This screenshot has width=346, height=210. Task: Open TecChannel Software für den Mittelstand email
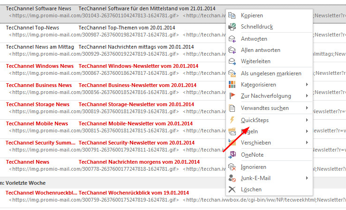point(147,8)
